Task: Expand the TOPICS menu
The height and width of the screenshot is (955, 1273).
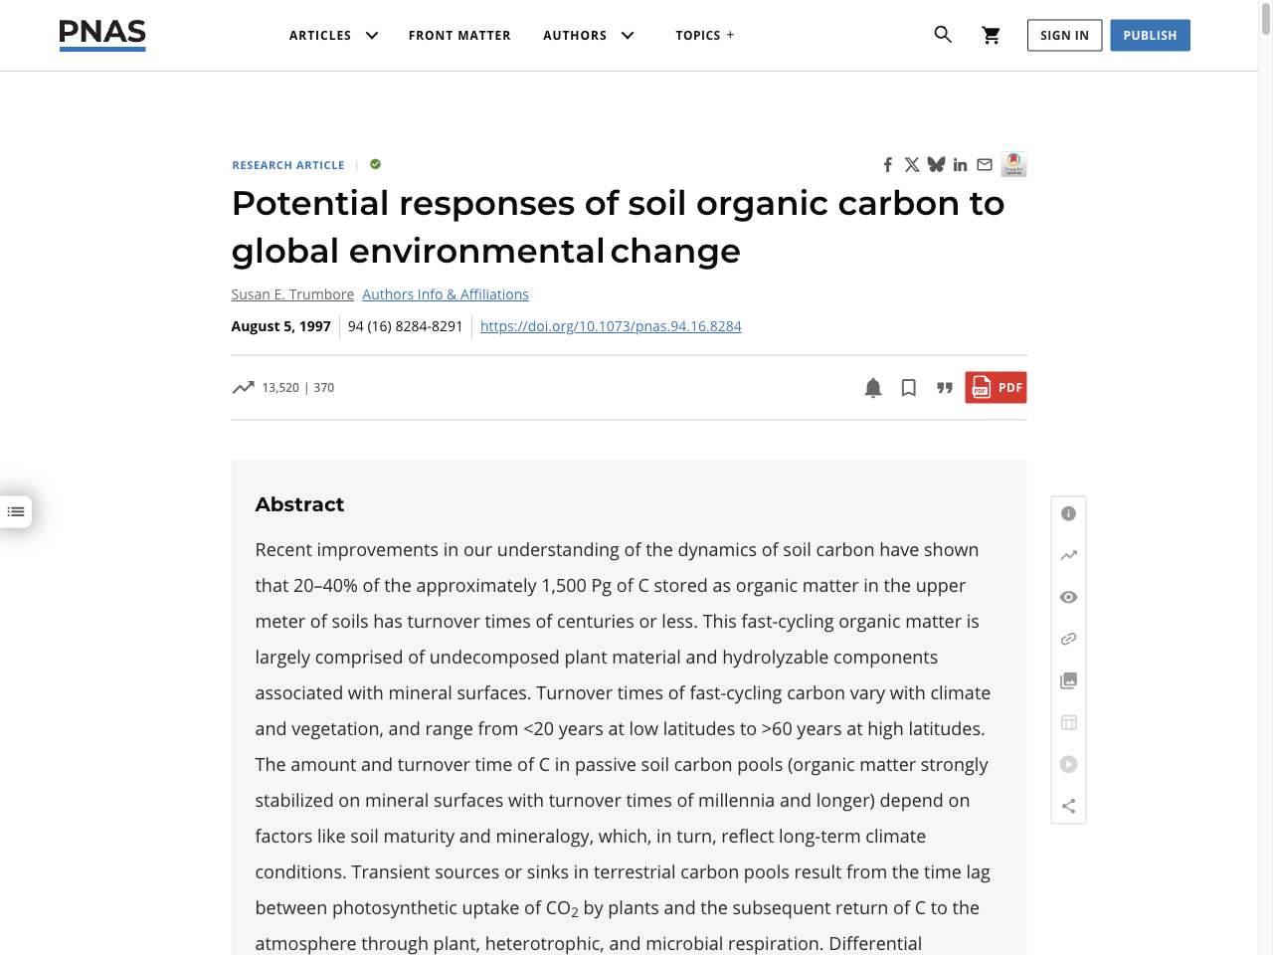Action: tap(704, 35)
